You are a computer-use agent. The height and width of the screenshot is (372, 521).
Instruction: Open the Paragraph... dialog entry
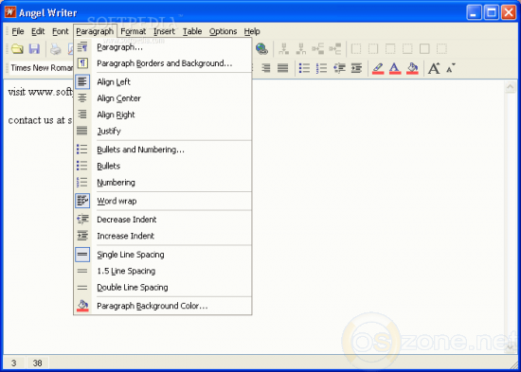coord(163,47)
